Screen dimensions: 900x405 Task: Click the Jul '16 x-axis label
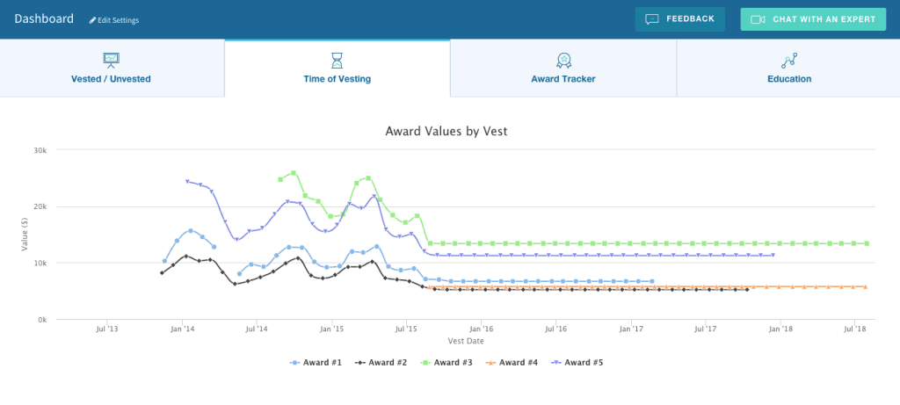click(555, 329)
